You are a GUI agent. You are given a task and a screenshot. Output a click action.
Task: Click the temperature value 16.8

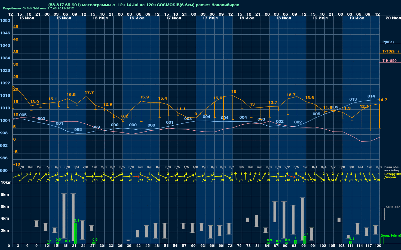click(71, 95)
